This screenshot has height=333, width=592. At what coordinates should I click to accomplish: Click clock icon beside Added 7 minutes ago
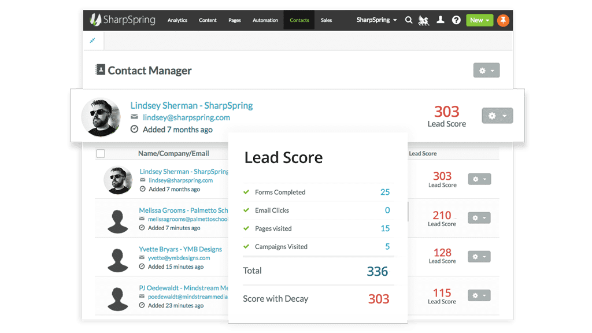point(142,228)
